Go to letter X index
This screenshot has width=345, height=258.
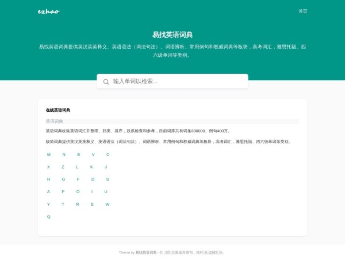pos(48,167)
